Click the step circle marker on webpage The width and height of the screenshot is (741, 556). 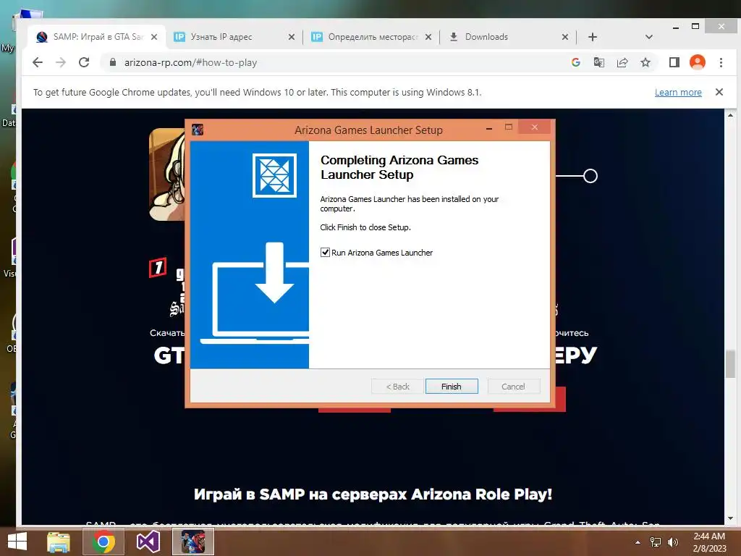590,176
